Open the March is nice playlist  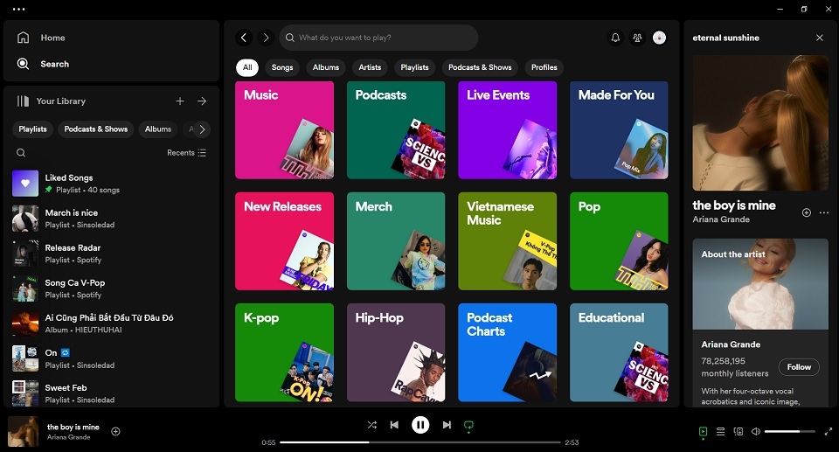pyautogui.click(x=111, y=219)
